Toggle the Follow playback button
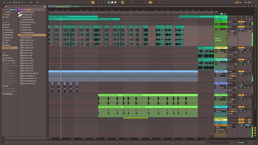This screenshot has width=258, height=145. [x=93, y=2]
